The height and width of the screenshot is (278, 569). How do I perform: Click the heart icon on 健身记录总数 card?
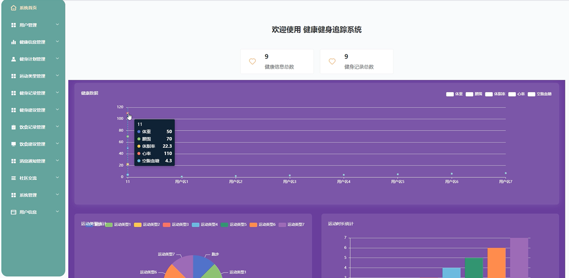(x=332, y=61)
